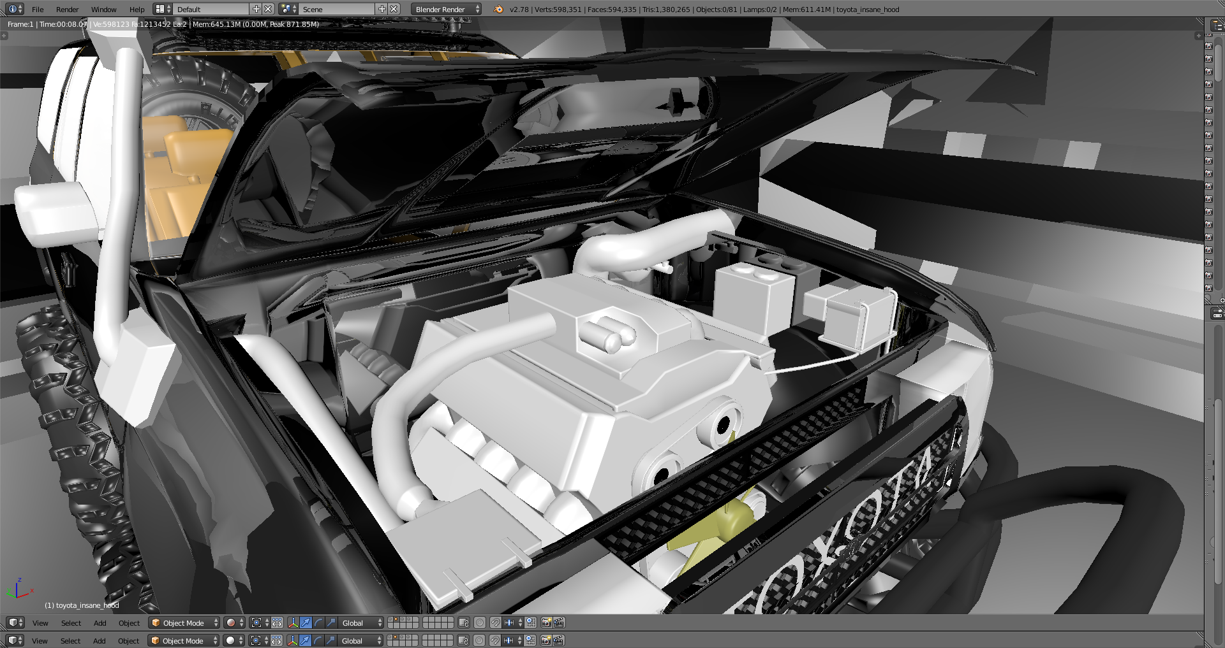Click the Blender logo splash icon
Viewport: 1225px width, 648px height.
tap(498, 9)
